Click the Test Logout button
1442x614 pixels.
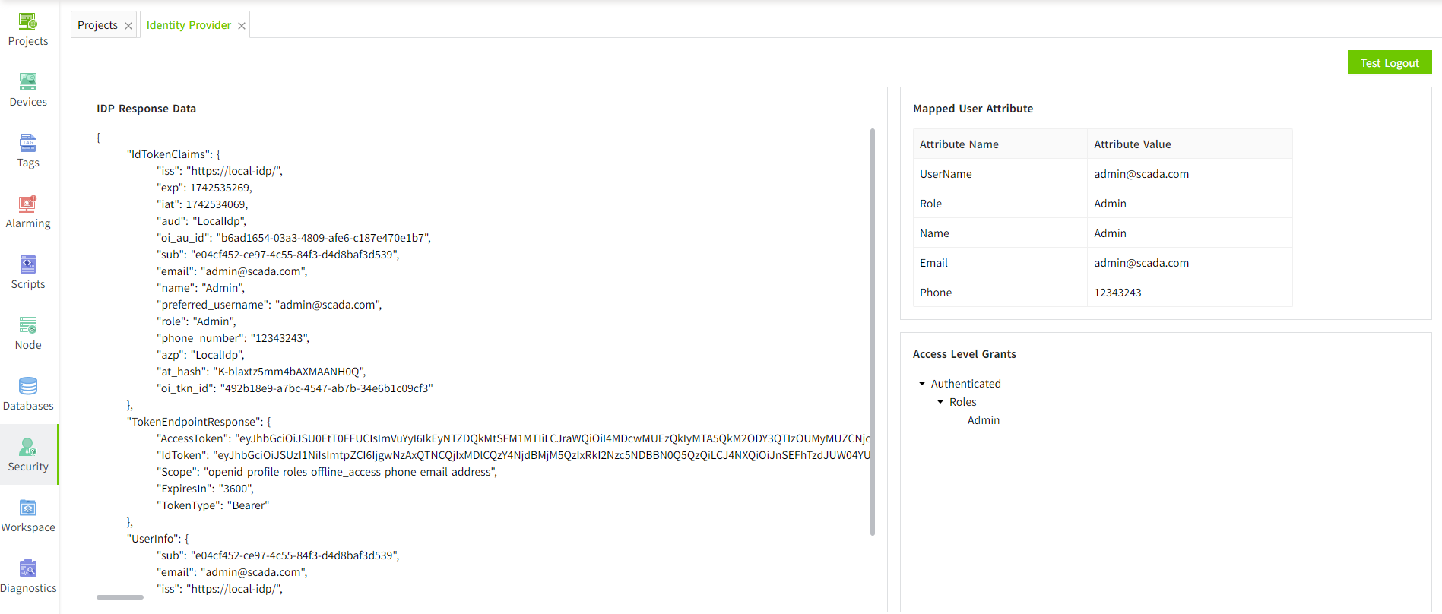click(1389, 63)
